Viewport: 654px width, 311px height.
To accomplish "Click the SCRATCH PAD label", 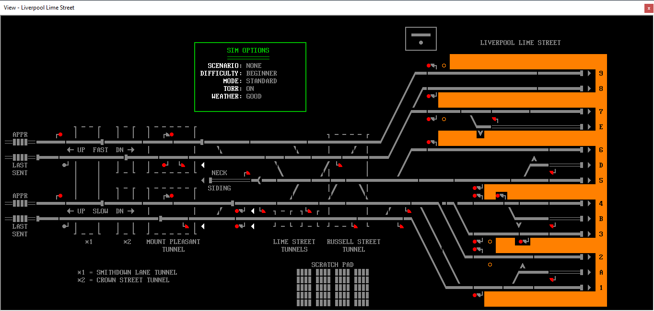I will (x=332, y=265).
